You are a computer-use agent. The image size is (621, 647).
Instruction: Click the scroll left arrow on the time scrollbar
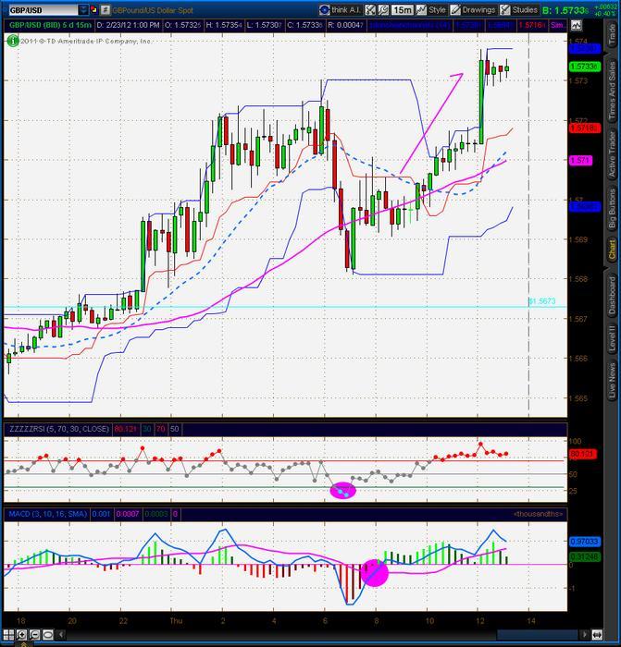click(x=61, y=635)
